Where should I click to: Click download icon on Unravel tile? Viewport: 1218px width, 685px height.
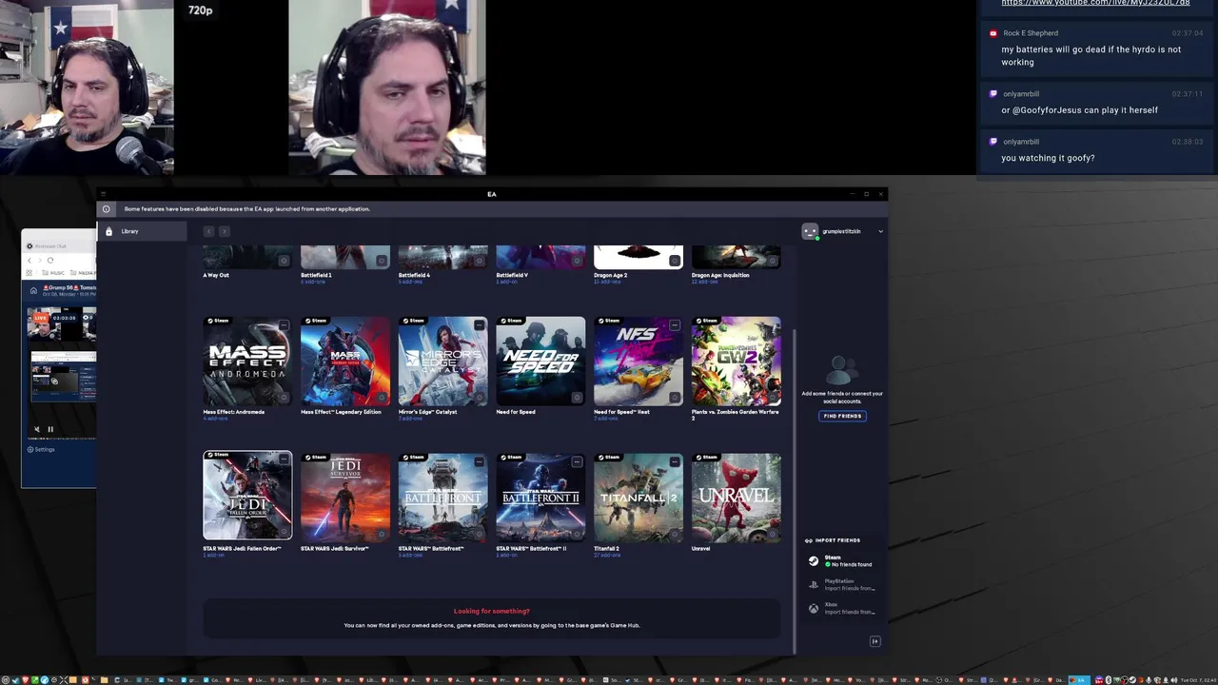[x=773, y=534]
